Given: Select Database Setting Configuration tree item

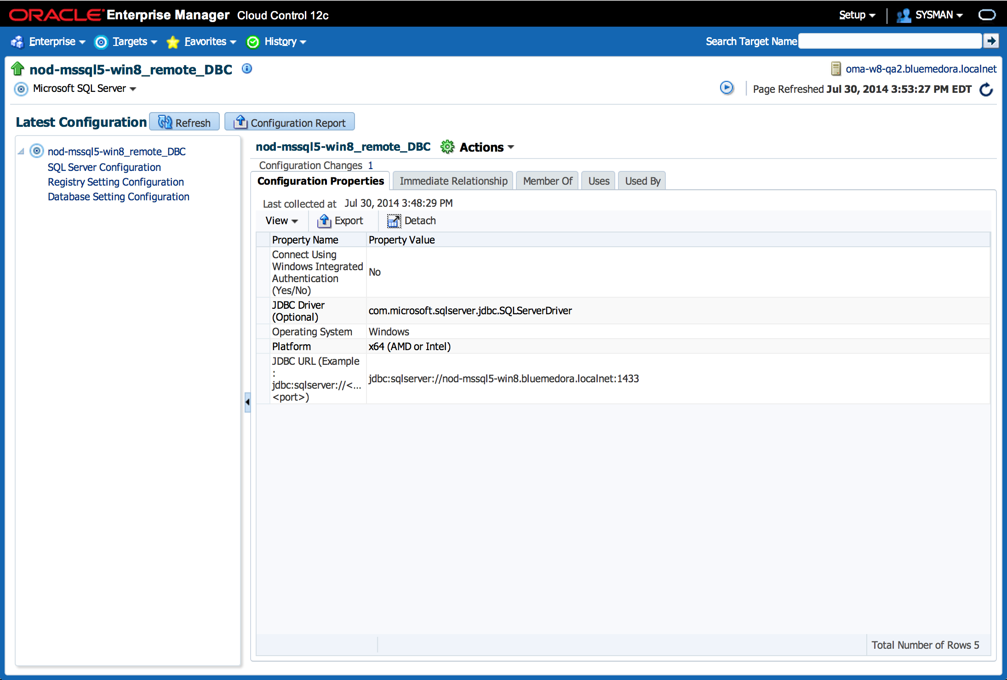Looking at the screenshot, I should (119, 196).
